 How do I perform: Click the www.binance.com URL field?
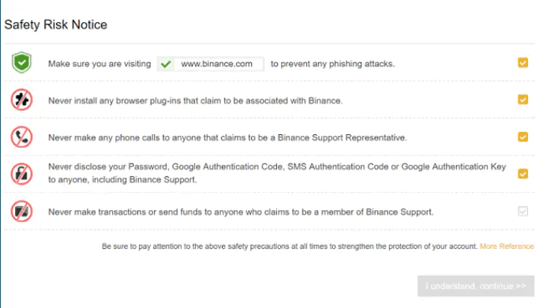point(211,64)
